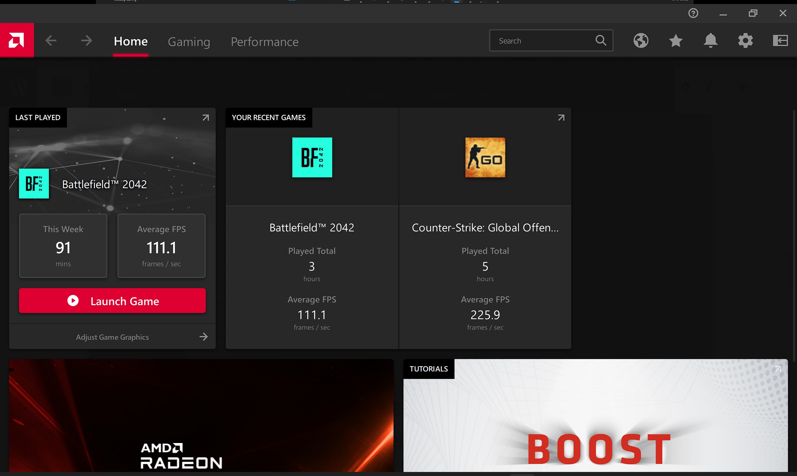Image resolution: width=797 pixels, height=476 pixels.
Task: Toggle the sidebar panel icon
Action: pyautogui.click(x=780, y=41)
